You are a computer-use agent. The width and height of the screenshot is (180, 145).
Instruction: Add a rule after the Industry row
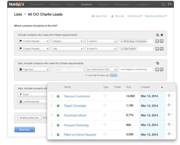point(157,41)
